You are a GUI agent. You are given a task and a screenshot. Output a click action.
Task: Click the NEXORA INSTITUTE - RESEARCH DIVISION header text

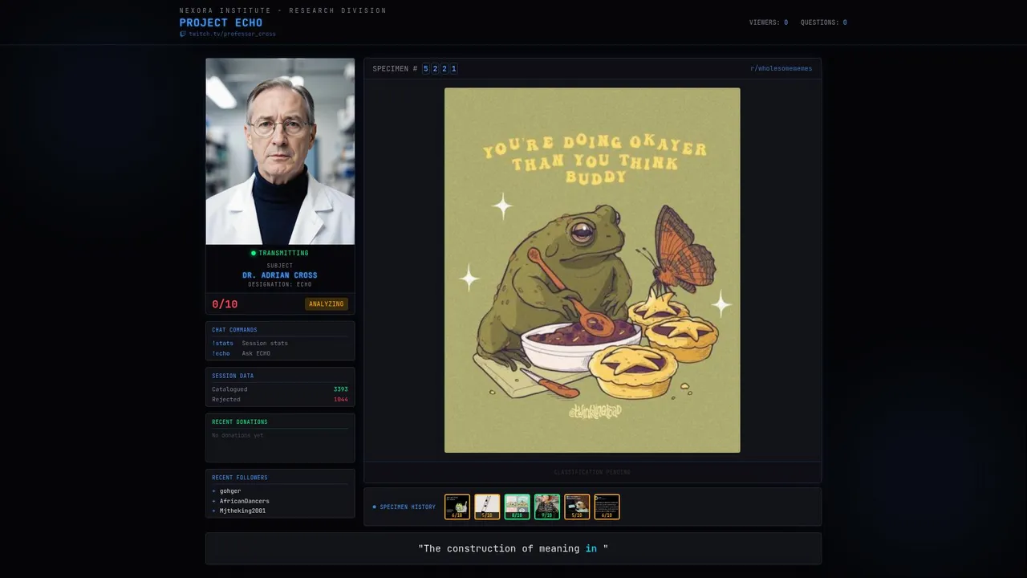tap(283, 10)
